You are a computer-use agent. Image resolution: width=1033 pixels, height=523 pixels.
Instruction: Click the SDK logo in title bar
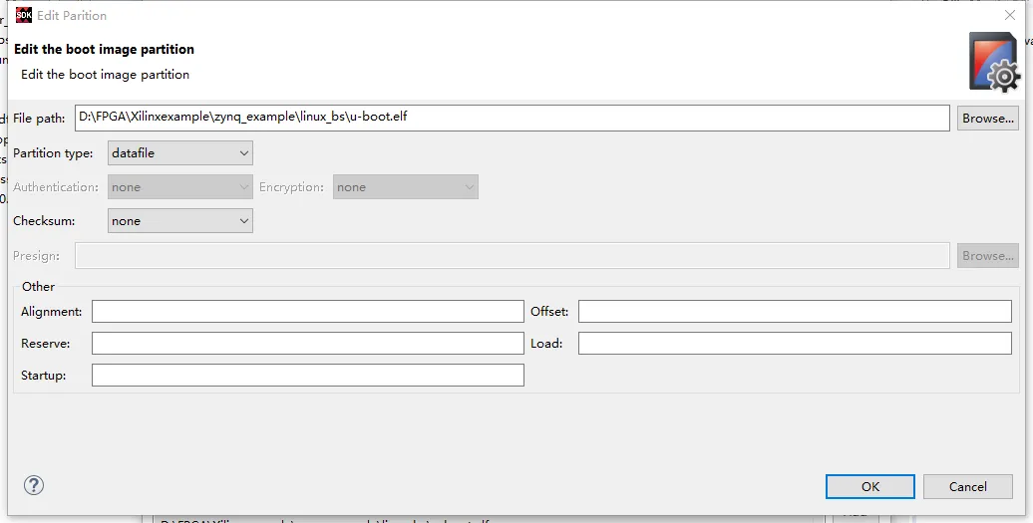pyautogui.click(x=24, y=15)
